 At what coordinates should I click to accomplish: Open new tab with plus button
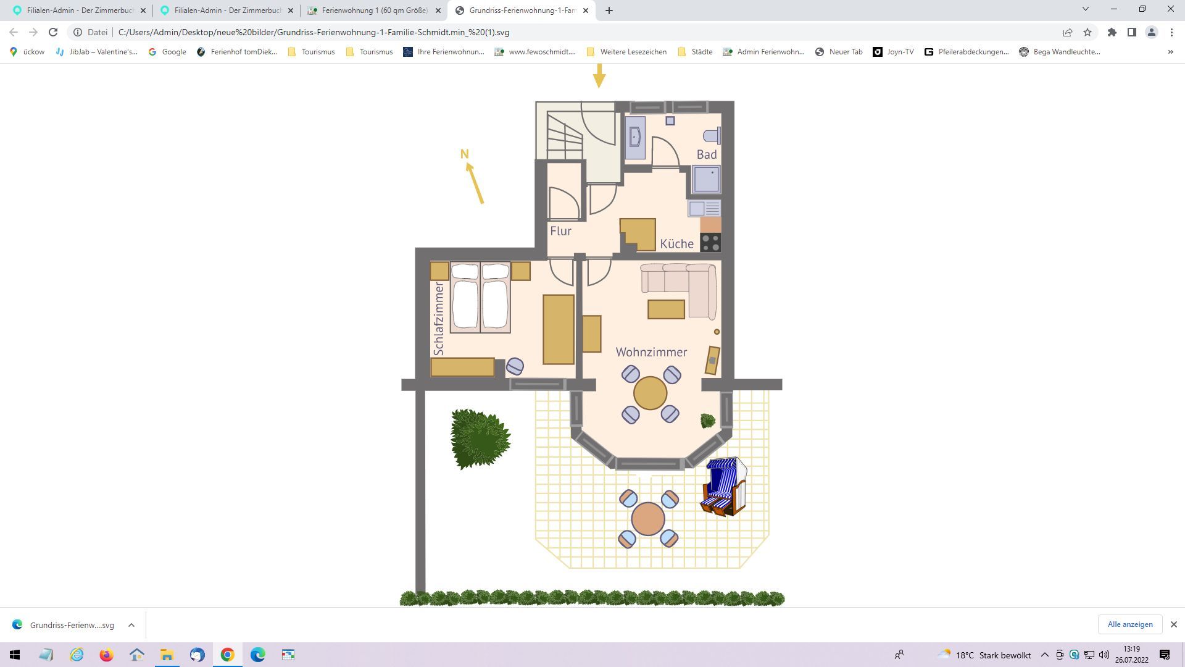pyautogui.click(x=609, y=10)
